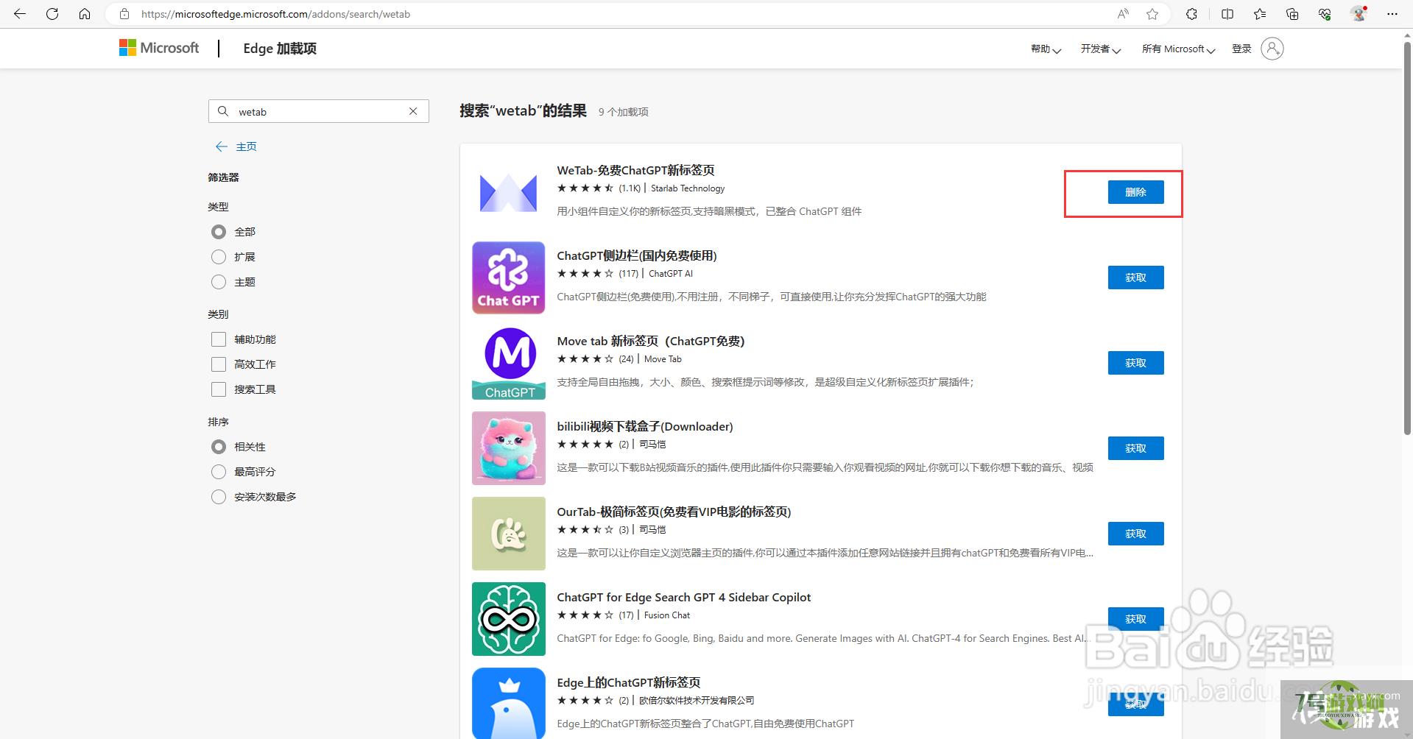Open ChatGPT侧边栏(国内免费使用) title
This screenshot has width=1413, height=739.
[637, 255]
